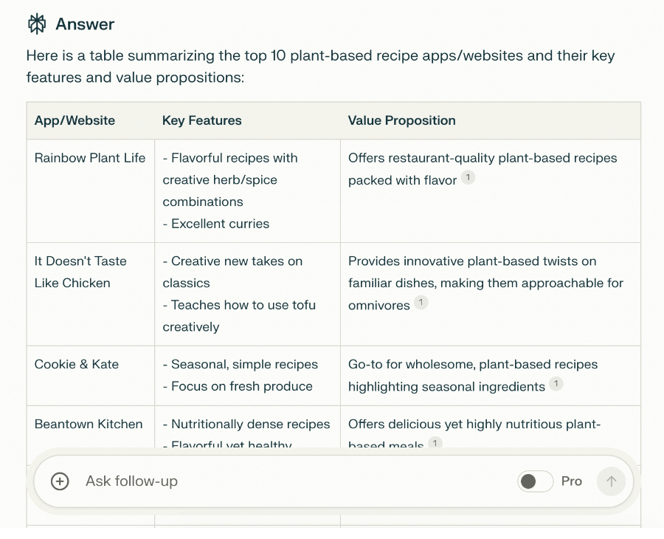
Task: Select the It Doesn't Taste Like Chicken cell
Action: 80,272
